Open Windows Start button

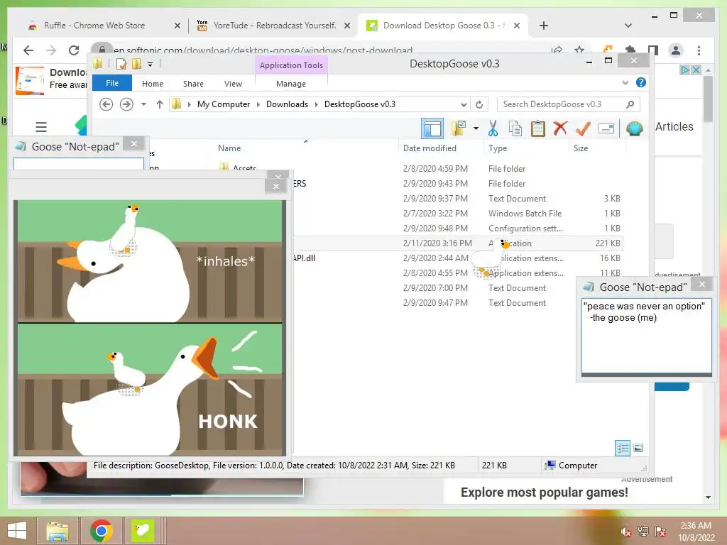17,531
